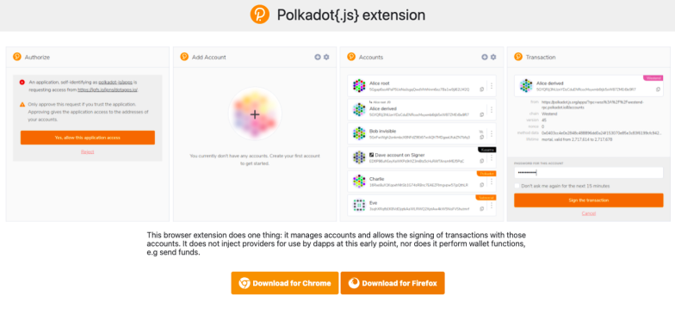Download for Chrome button

point(285,283)
